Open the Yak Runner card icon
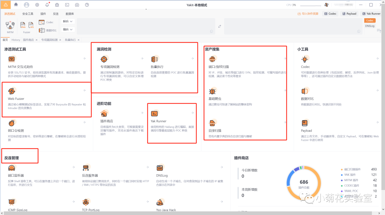 154,113
